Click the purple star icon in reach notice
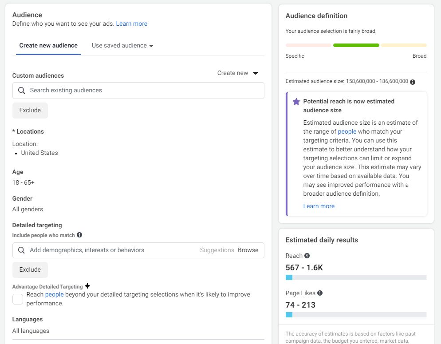The width and height of the screenshot is (441, 344). tap(296, 102)
